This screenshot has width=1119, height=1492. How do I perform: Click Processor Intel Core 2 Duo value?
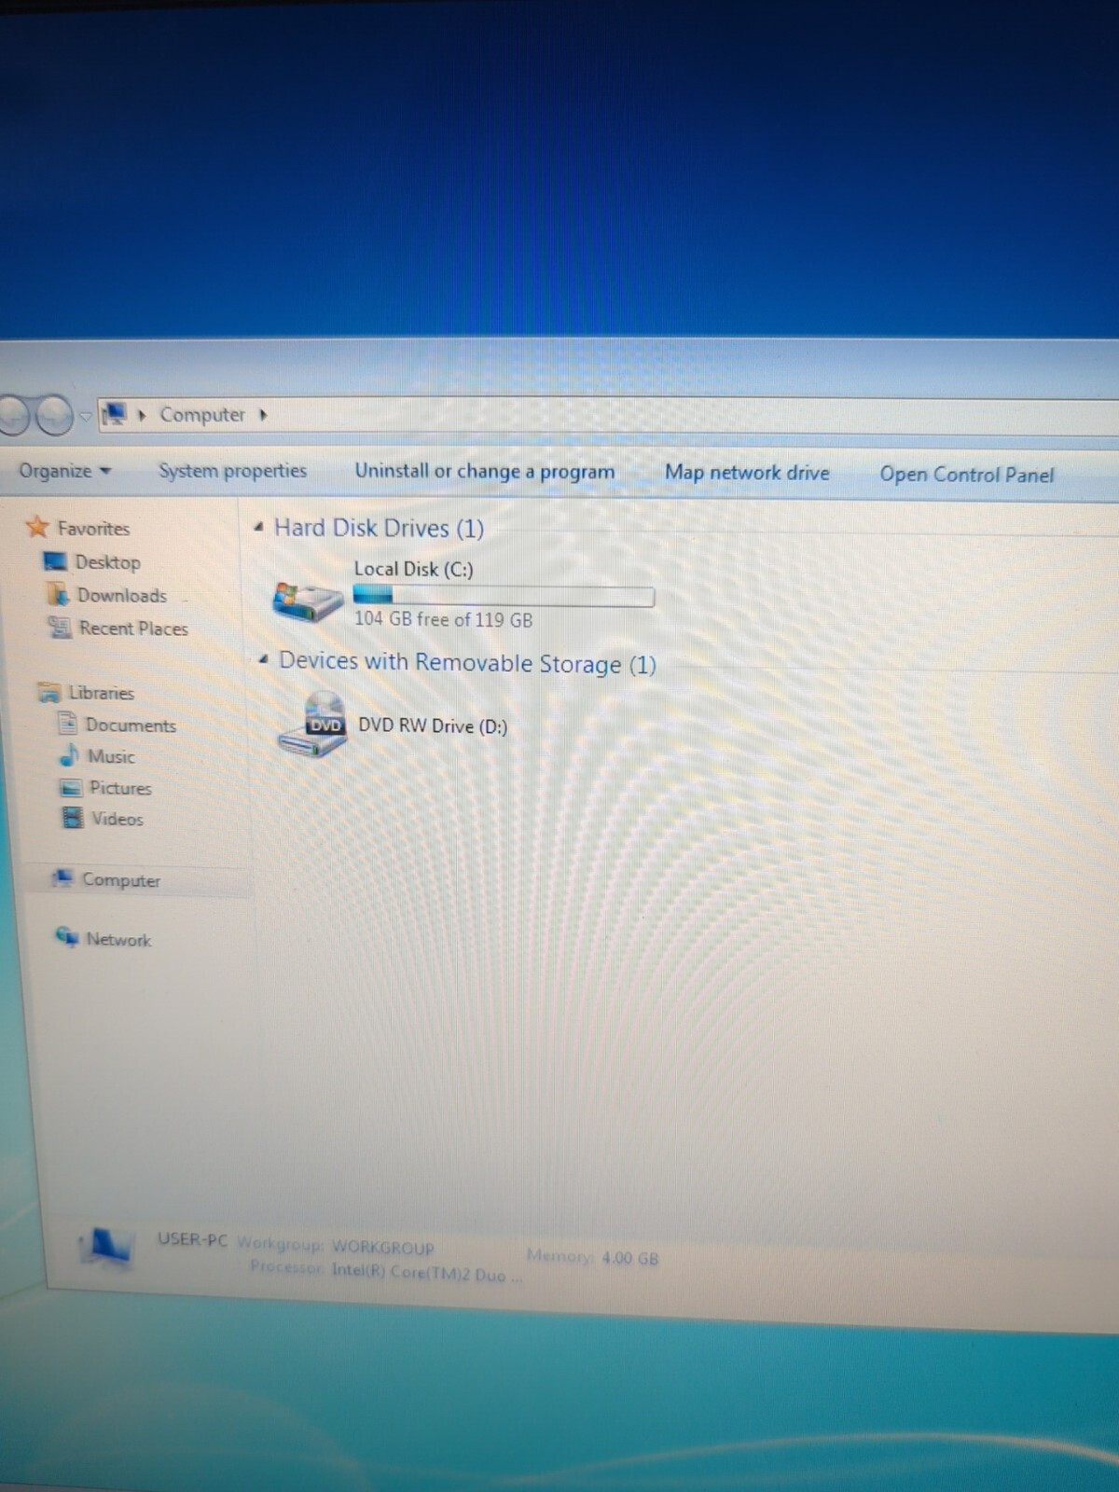coord(426,1274)
